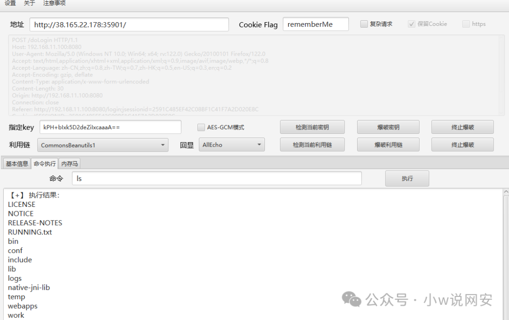Open the 设置 menu
509x320 pixels.
click(10, 3)
